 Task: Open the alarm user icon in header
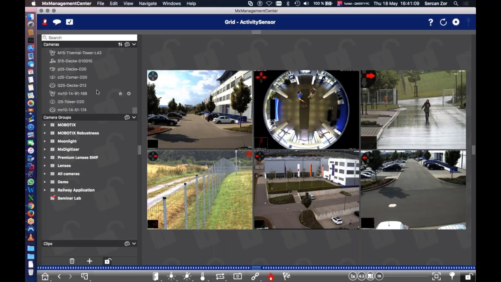[x=45, y=22]
